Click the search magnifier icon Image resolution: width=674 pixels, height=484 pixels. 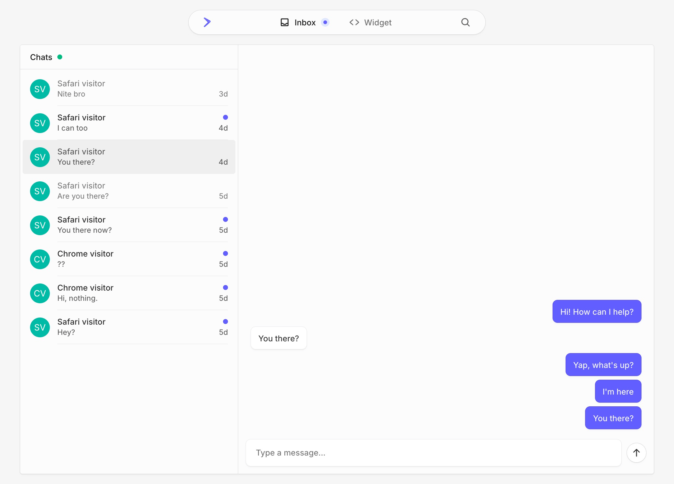465,22
